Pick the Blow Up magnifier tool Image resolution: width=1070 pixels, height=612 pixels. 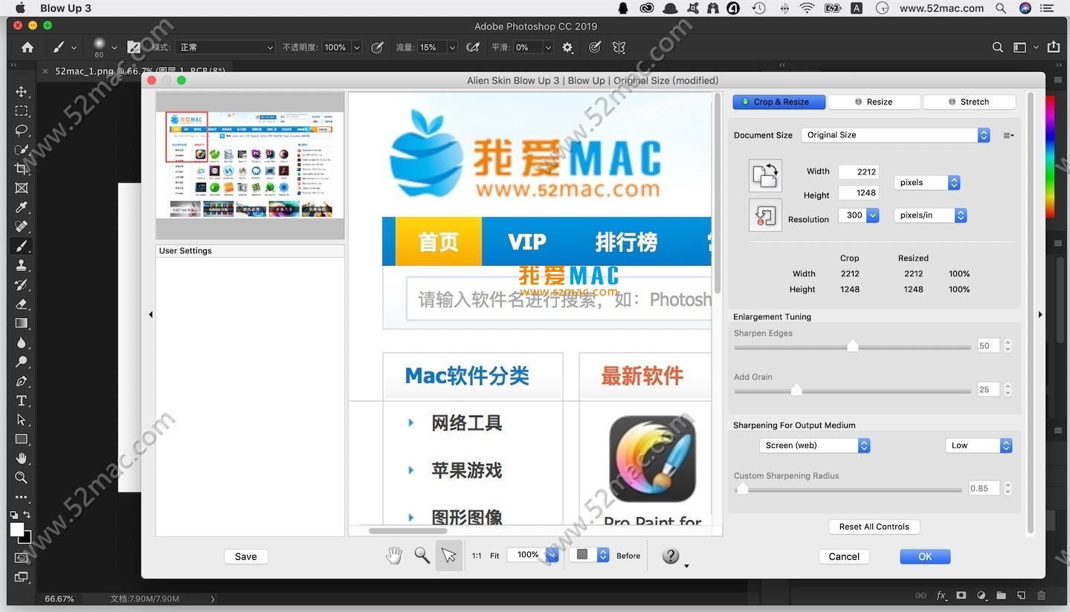click(x=422, y=556)
